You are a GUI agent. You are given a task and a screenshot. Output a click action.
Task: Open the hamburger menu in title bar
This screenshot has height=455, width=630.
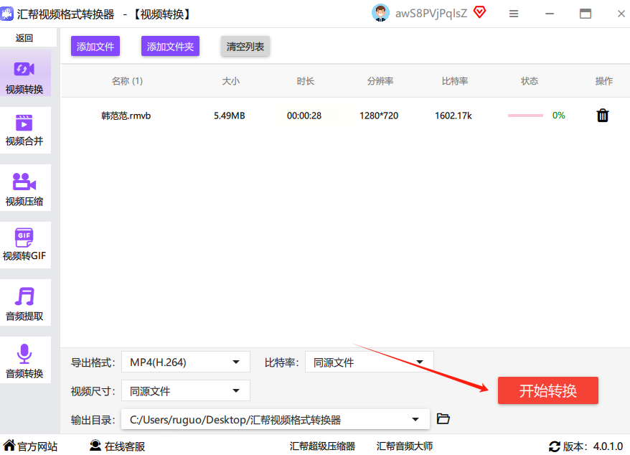(514, 14)
